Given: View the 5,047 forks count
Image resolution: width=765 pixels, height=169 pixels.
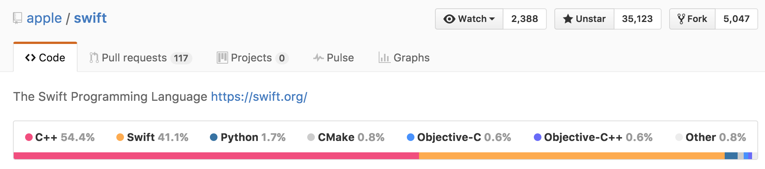Looking at the screenshot, I should pos(736,19).
